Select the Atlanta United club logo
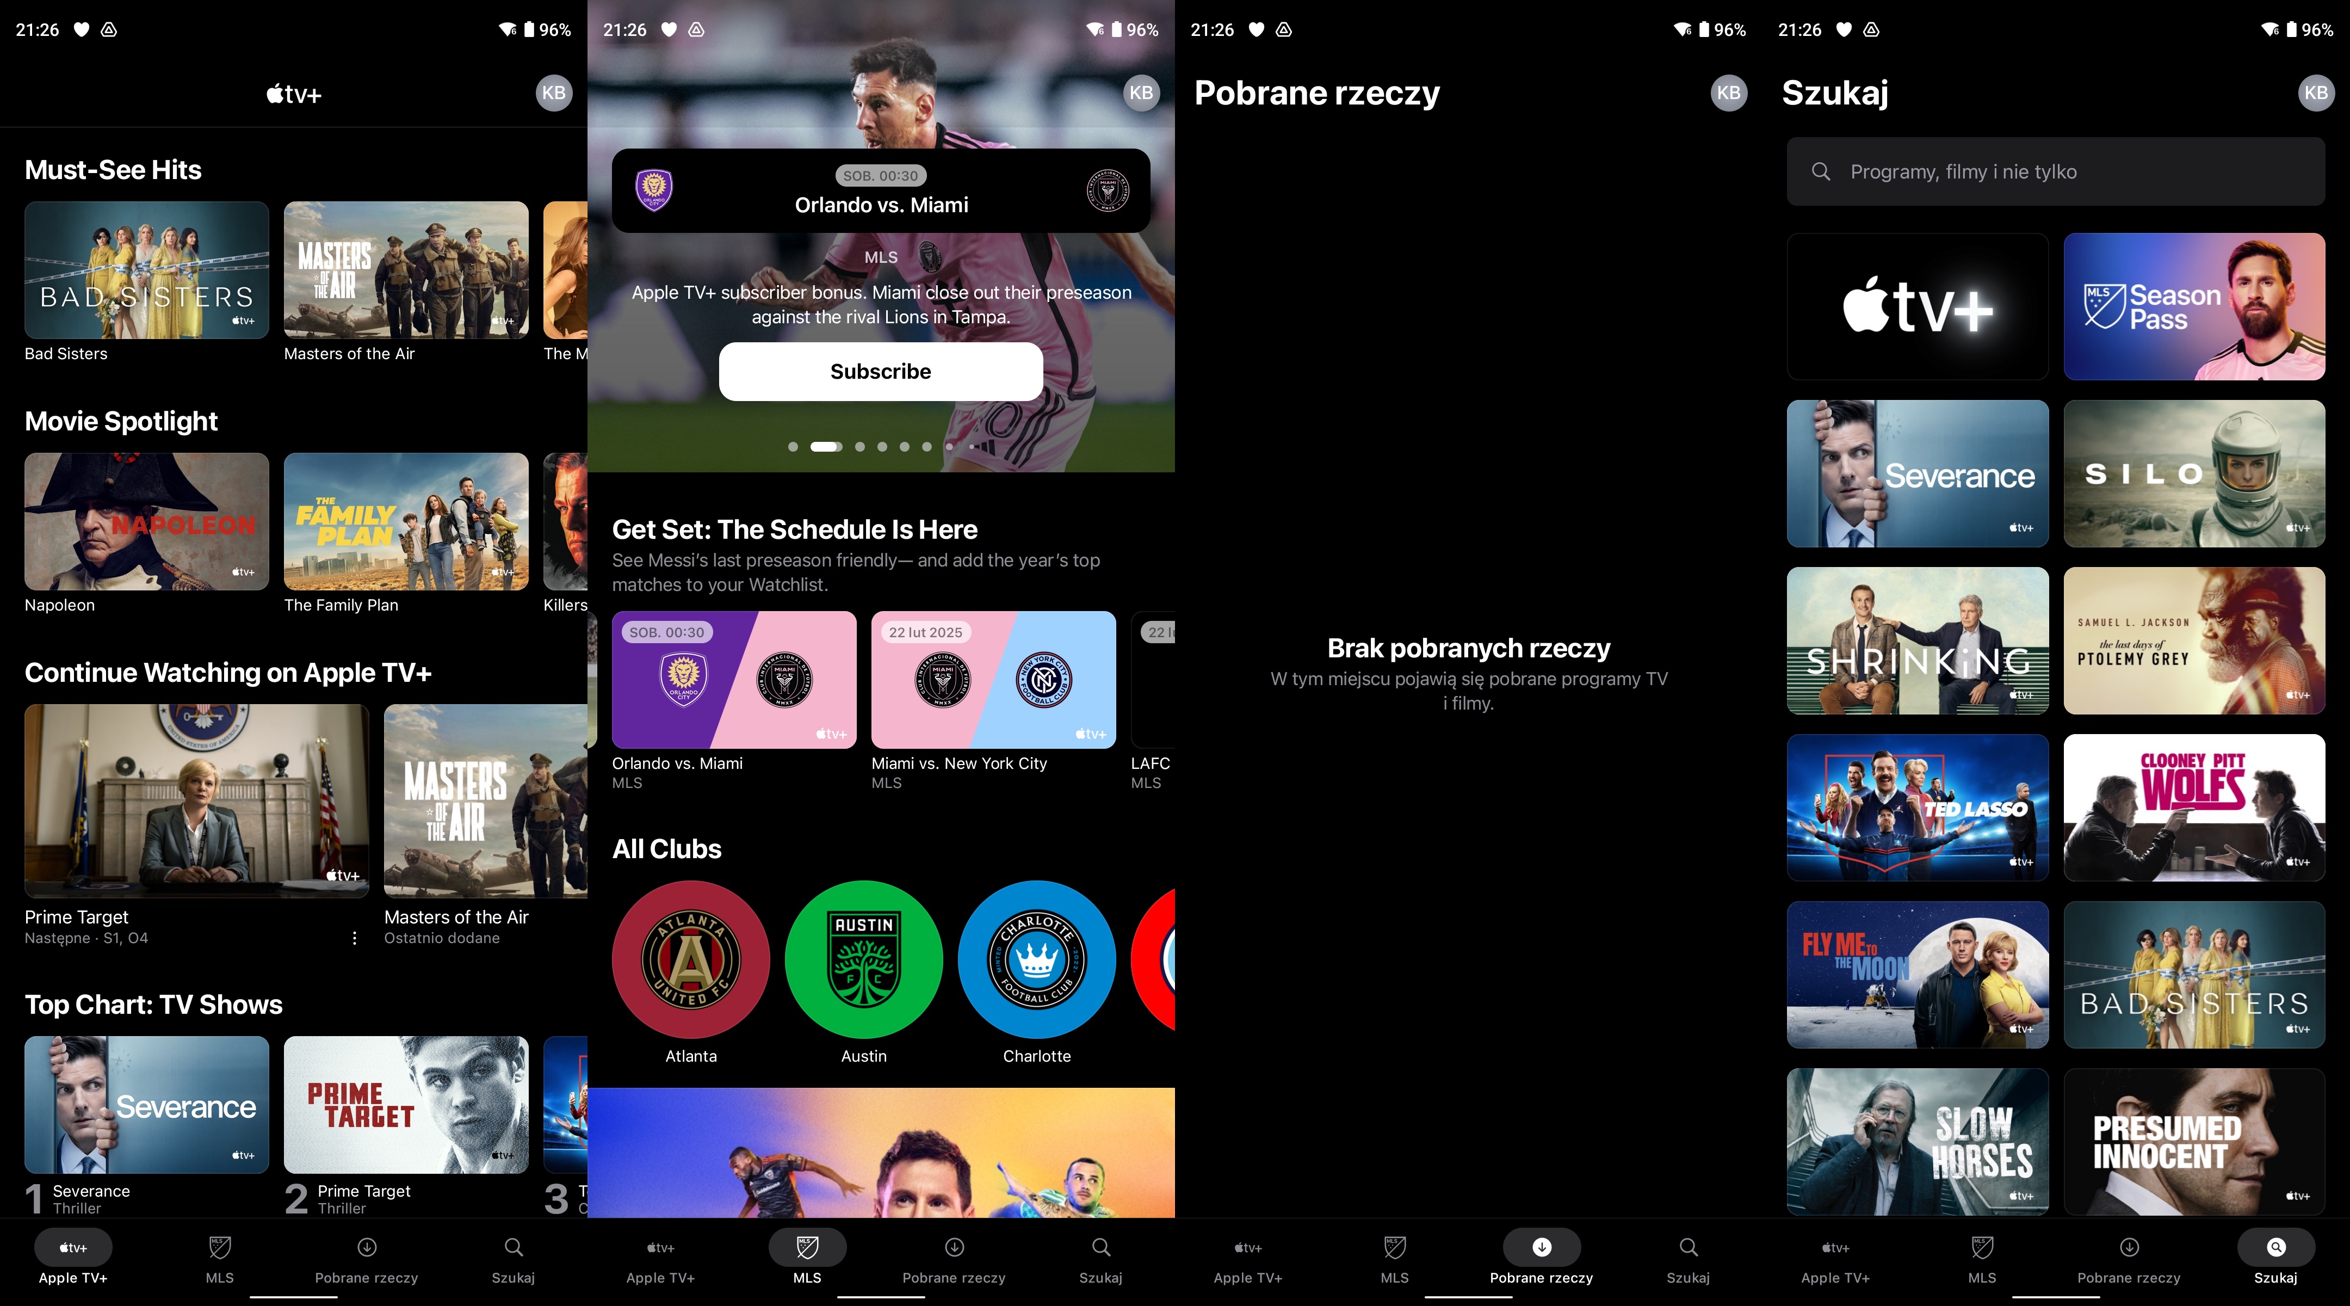2350x1306 pixels. [x=691, y=961]
